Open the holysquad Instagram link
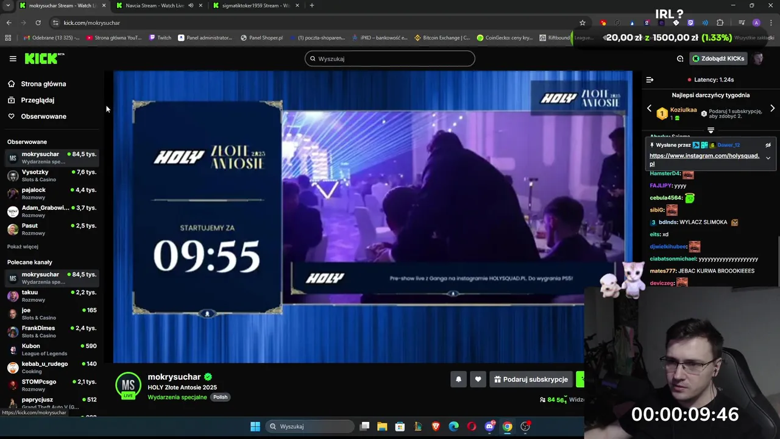 coord(704,160)
